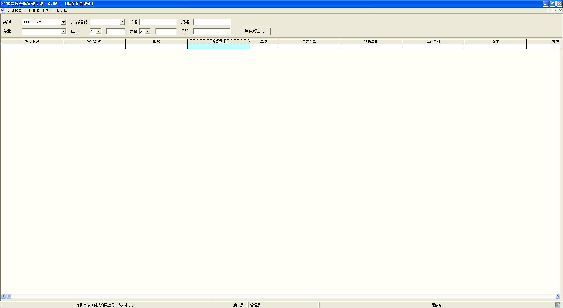Screen dimensions: 563x308
Task: Expand the 类别 category dropdown
Action: point(63,22)
